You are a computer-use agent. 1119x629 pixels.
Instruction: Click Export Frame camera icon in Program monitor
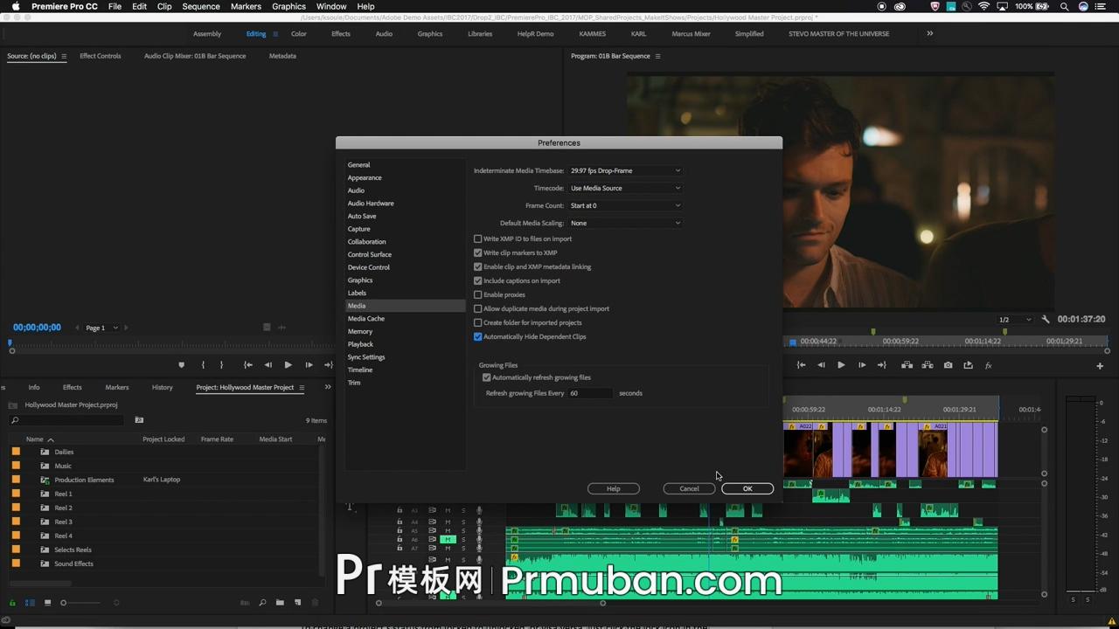pos(948,365)
